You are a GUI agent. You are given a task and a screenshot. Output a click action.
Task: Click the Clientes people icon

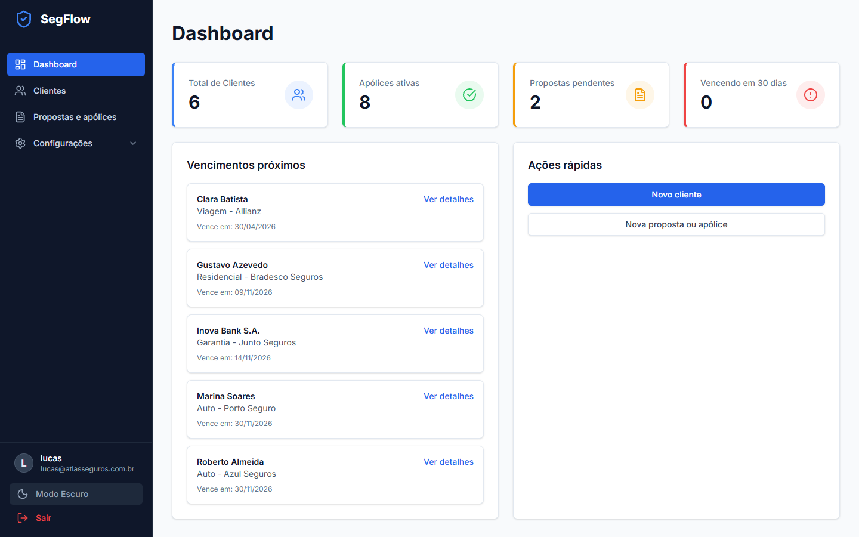point(20,90)
